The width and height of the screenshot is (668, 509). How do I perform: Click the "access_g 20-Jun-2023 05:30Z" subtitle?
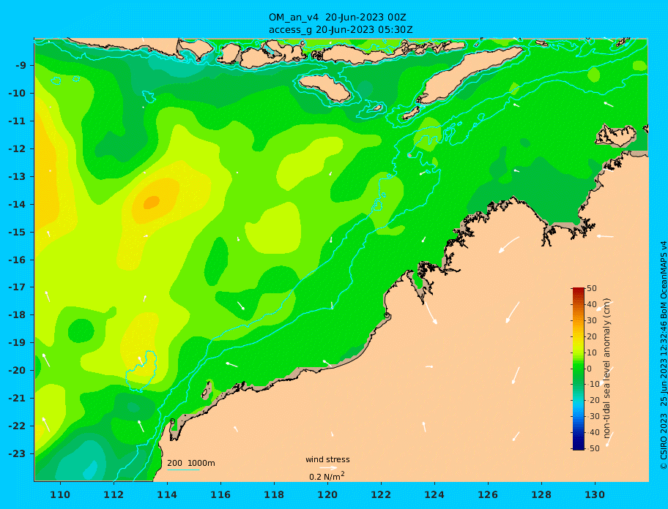click(341, 30)
